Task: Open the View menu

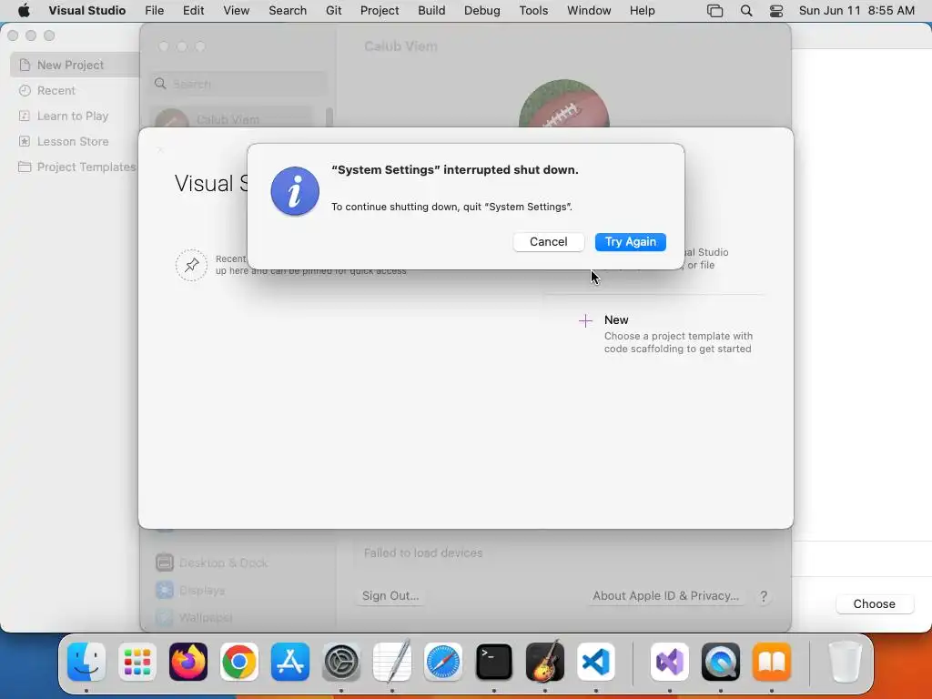Action: pyautogui.click(x=236, y=11)
